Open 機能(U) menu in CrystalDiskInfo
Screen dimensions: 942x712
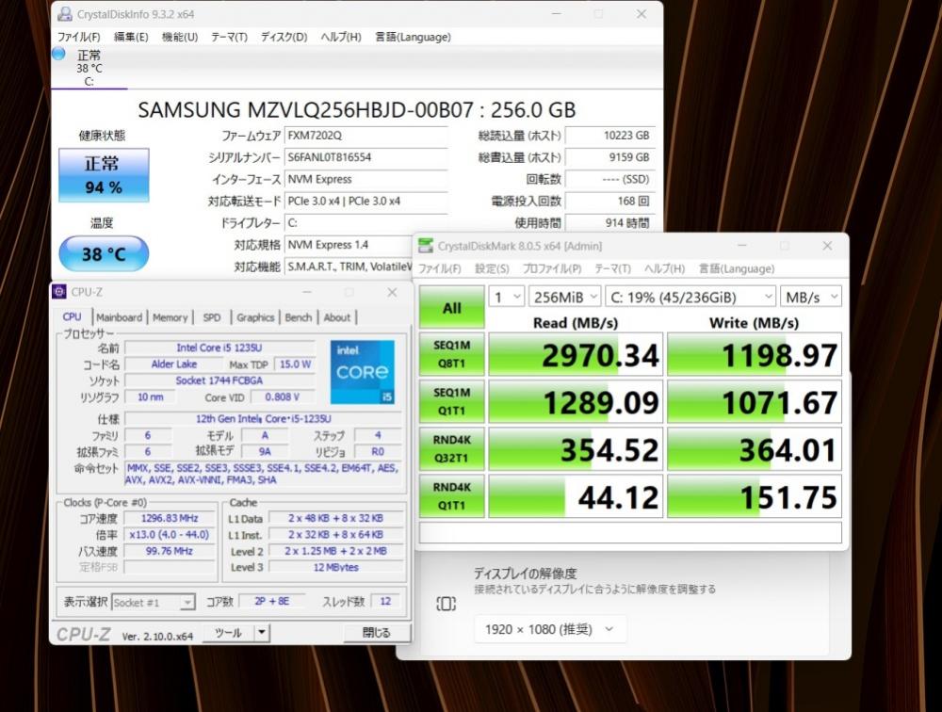point(180,37)
